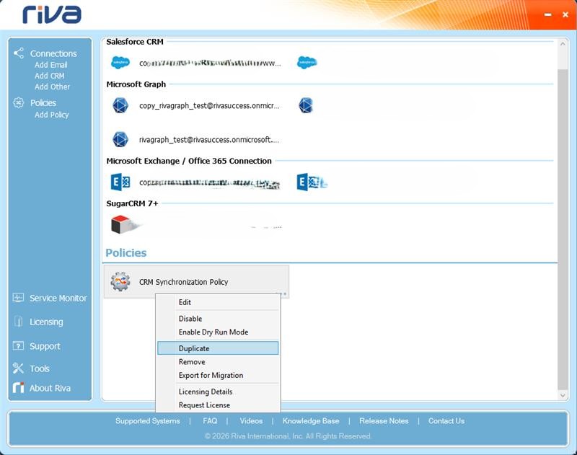Image resolution: width=577 pixels, height=455 pixels.
Task: Open the Release Notes footer link
Action: tap(384, 421)
